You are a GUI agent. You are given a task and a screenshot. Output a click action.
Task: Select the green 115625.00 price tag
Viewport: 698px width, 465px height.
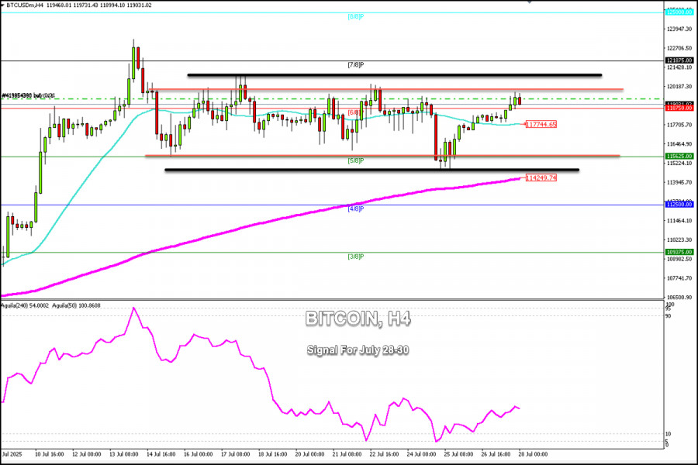pos(679,157)
